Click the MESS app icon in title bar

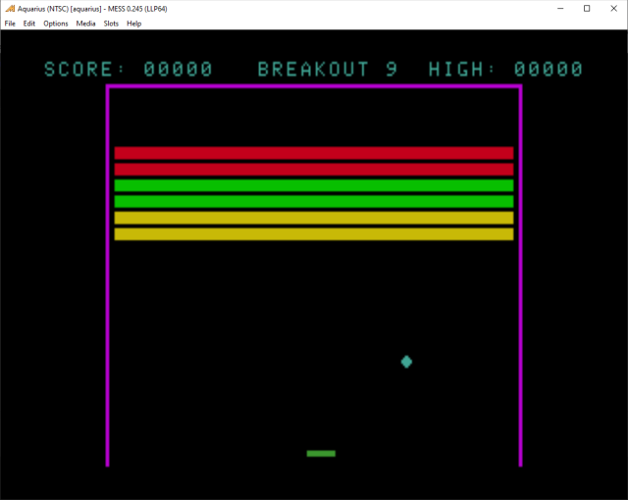[10, 9]
